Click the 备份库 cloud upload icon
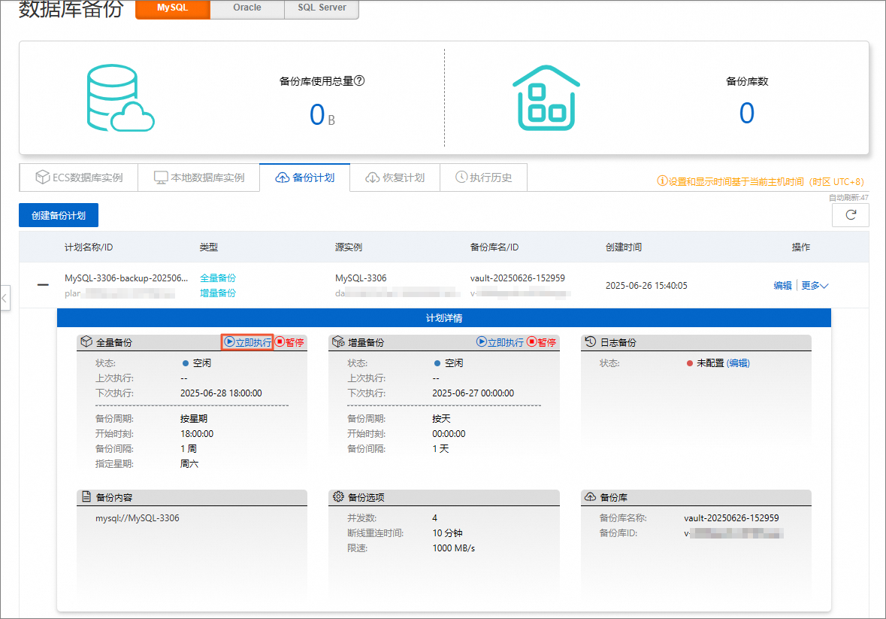Viewport: 886px width, 619px height. [591, 496]
